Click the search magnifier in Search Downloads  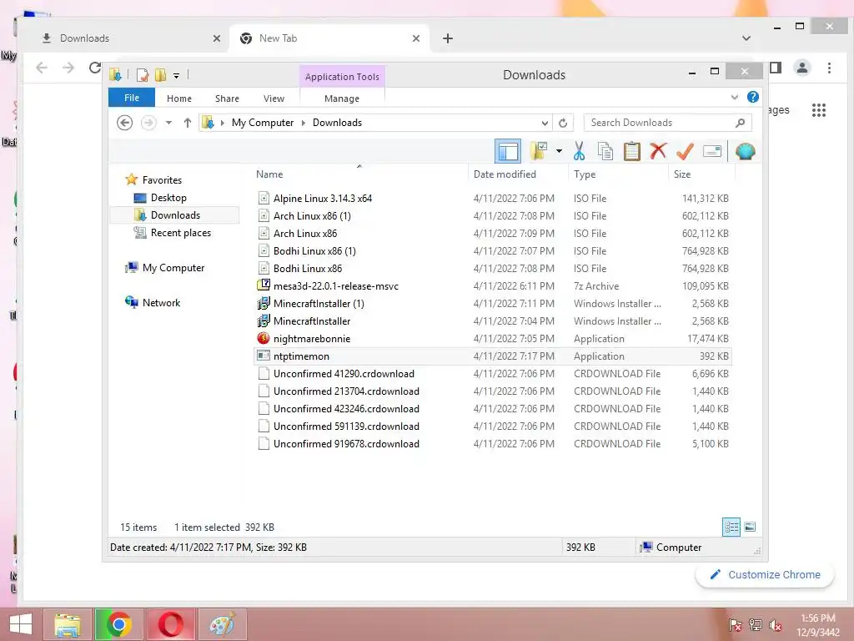point(740,123)
